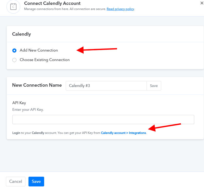Open the Read privacy policy link
This screenshot has width=204, height=189.
tap(120, 9)
